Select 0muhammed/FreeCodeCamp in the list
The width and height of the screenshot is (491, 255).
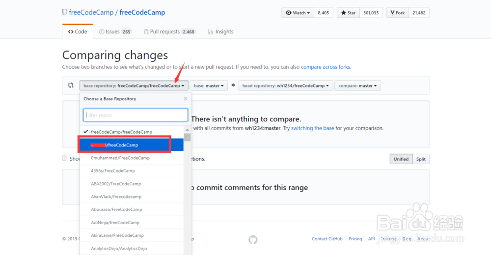click(x=132, y=158)
